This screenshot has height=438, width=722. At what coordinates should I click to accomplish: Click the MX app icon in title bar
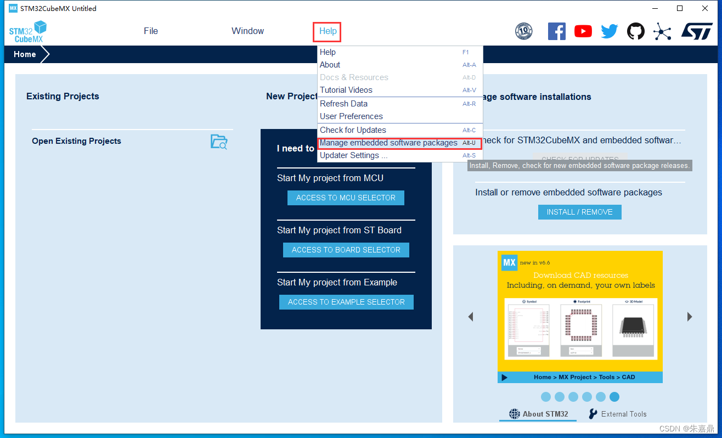tap(13, 8)
